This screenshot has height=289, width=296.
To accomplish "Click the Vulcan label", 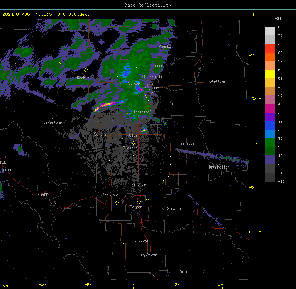I will pyautogui.click(x=186, y=272).
